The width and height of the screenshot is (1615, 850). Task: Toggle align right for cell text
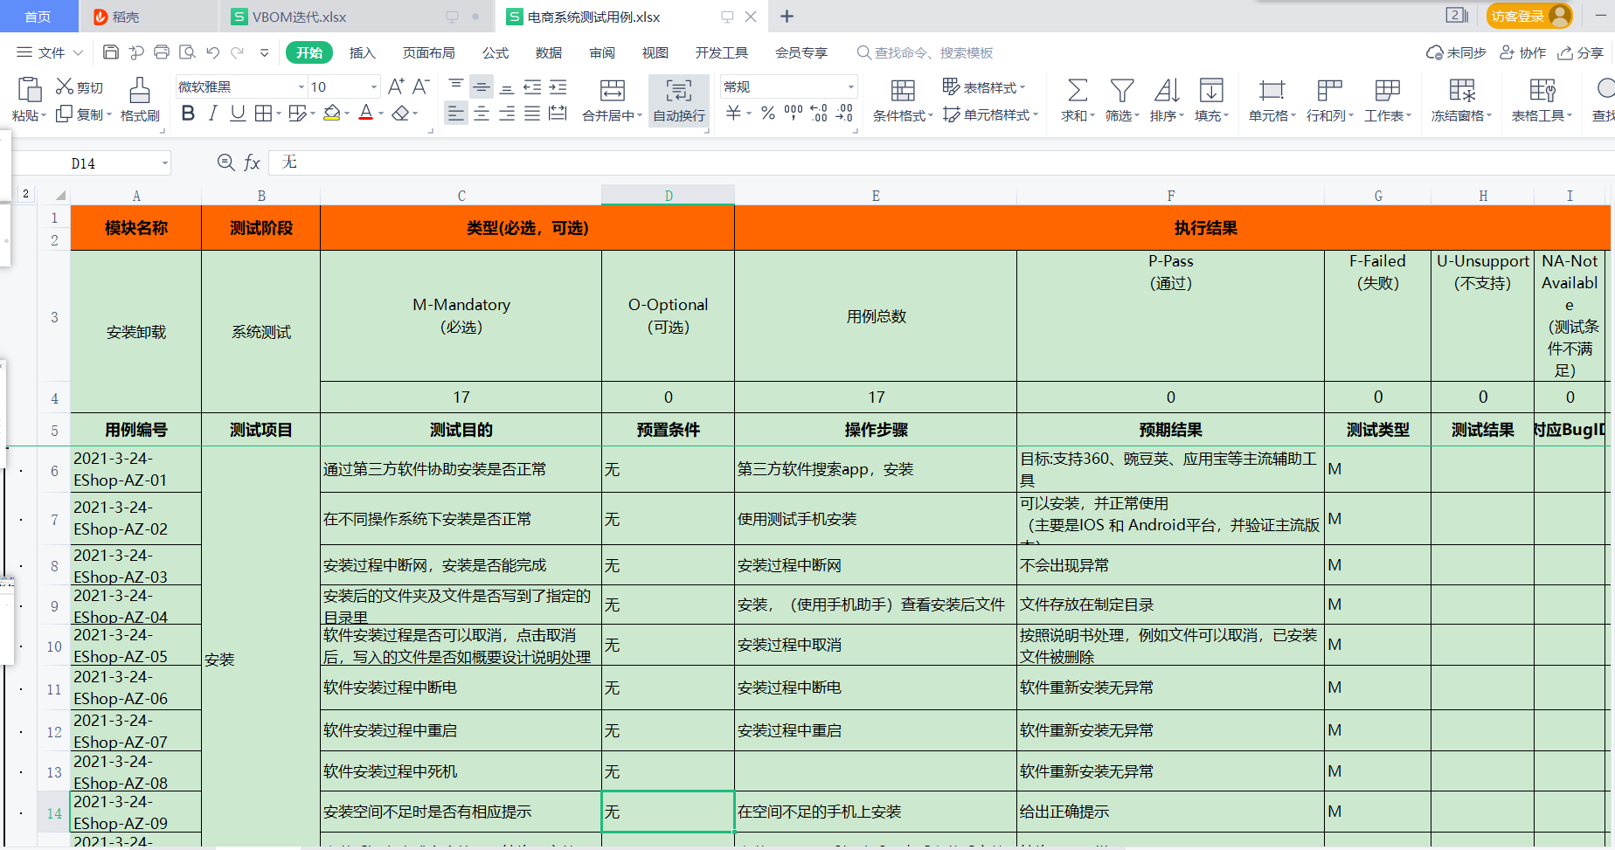pos(506,114)
